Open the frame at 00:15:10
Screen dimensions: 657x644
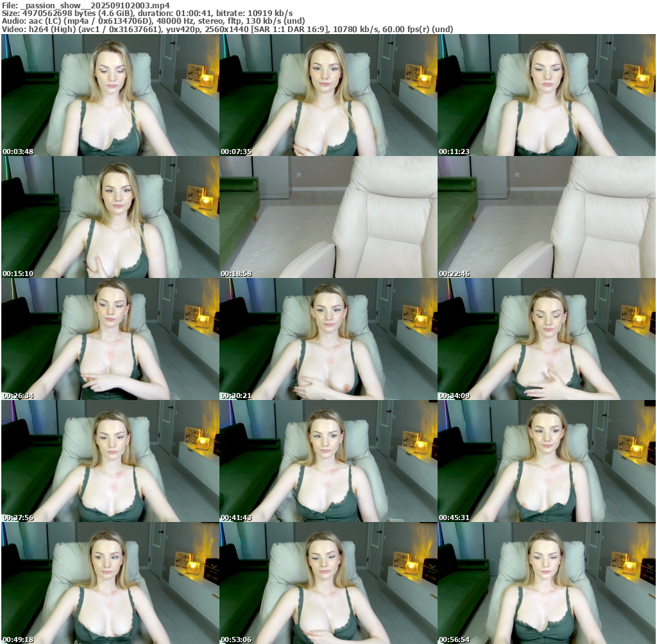tap(110, 217)
